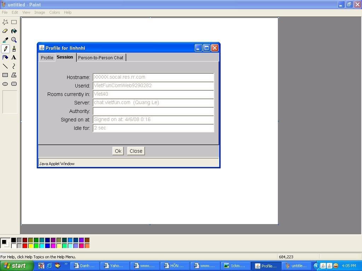362x271 pixels.
Task: Click the Idle for field showing 2 sec
Action: coord(153,128)
